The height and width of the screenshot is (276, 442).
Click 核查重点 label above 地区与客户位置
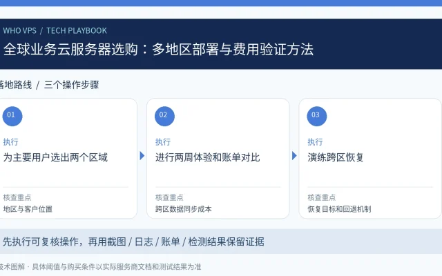(x=17, y=197)
